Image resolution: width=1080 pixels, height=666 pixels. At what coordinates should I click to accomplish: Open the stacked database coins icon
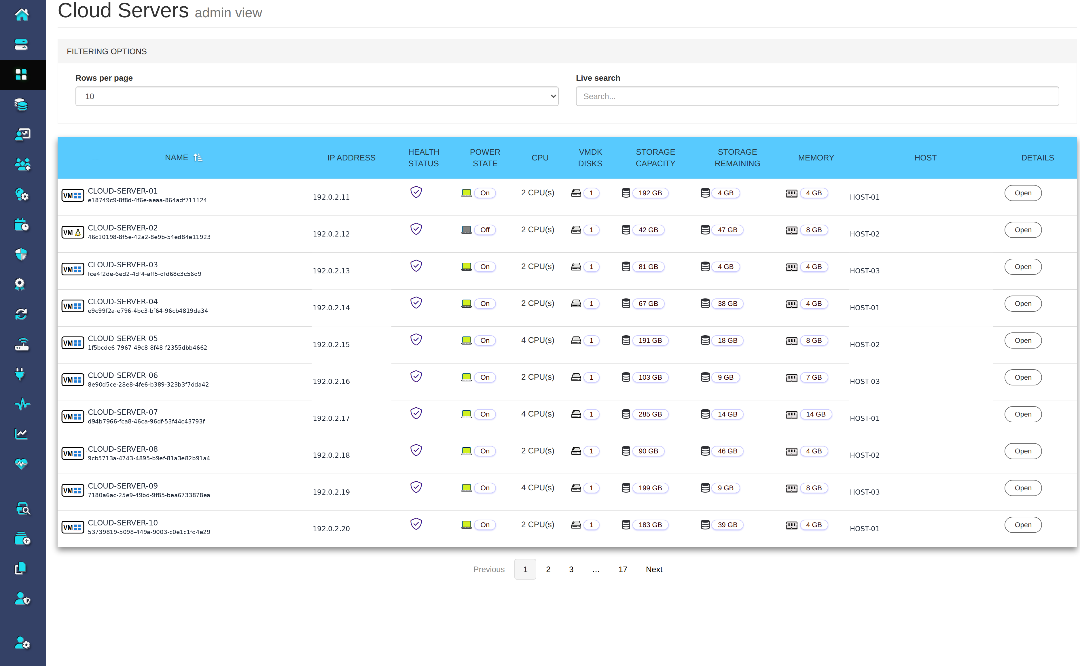(x=22, y=104)
